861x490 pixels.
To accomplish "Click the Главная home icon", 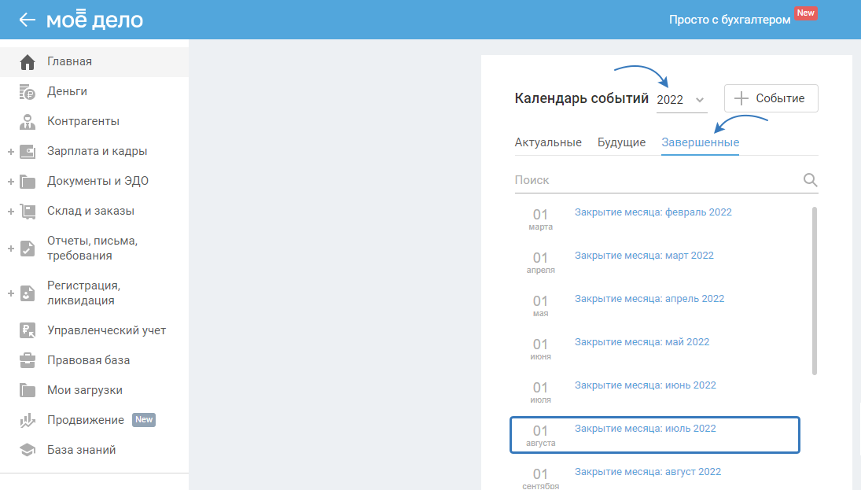I will pos(28,62).
